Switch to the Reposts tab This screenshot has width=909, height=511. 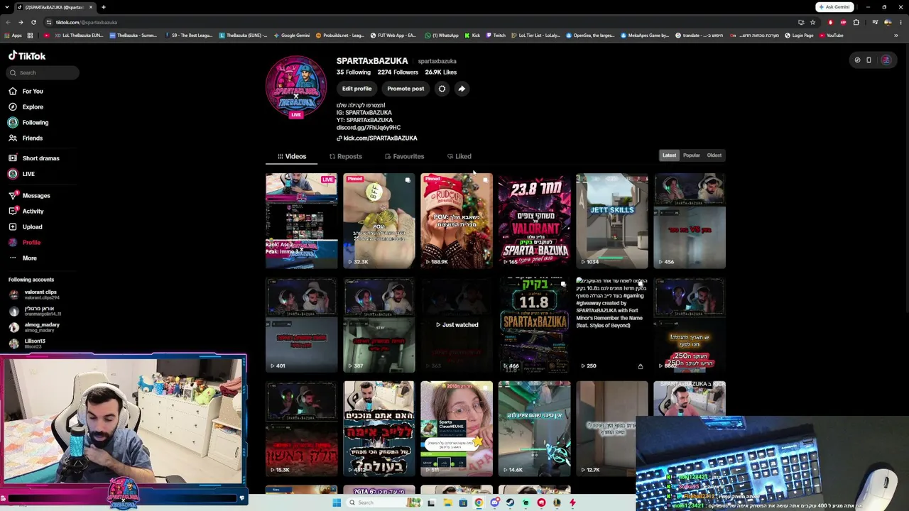pyautogui.click(x=346, y=156)
